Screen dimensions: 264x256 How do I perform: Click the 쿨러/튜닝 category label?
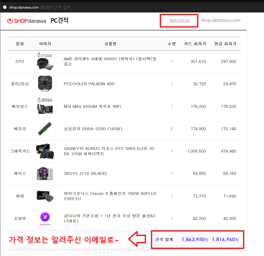(x=20, y=84)
